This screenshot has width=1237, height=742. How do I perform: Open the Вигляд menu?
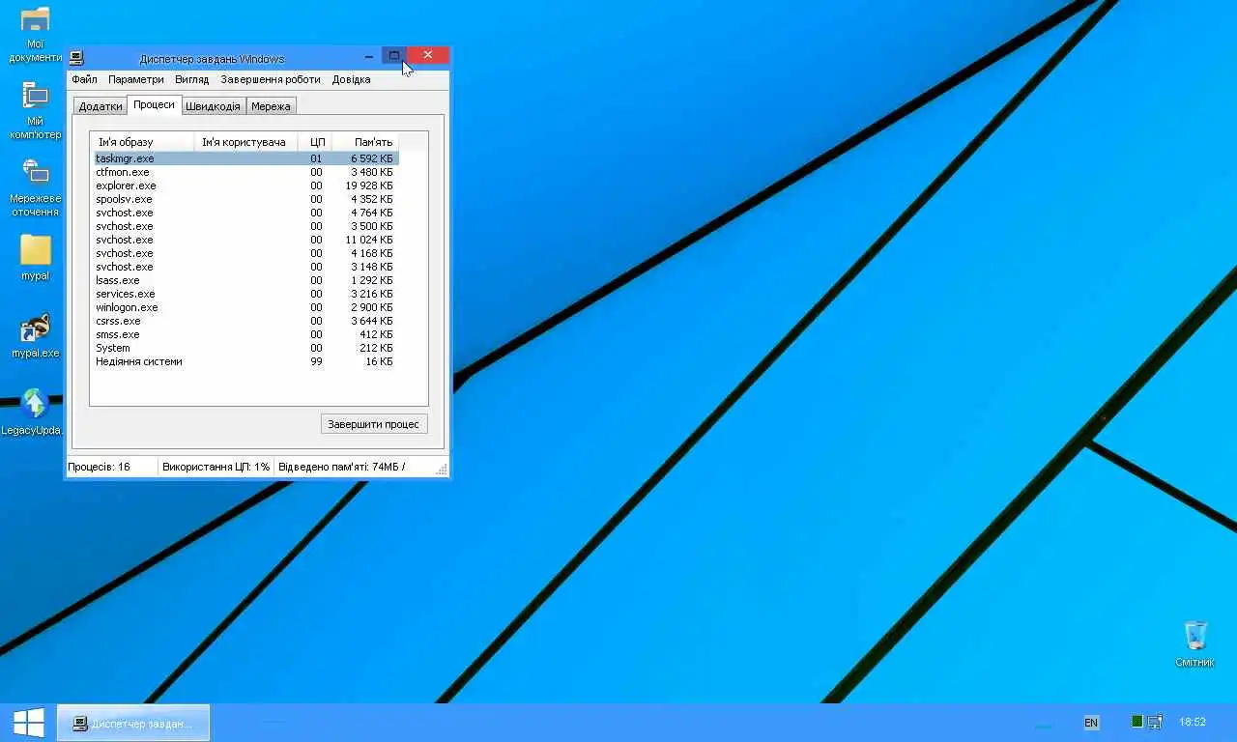(192, 79)
